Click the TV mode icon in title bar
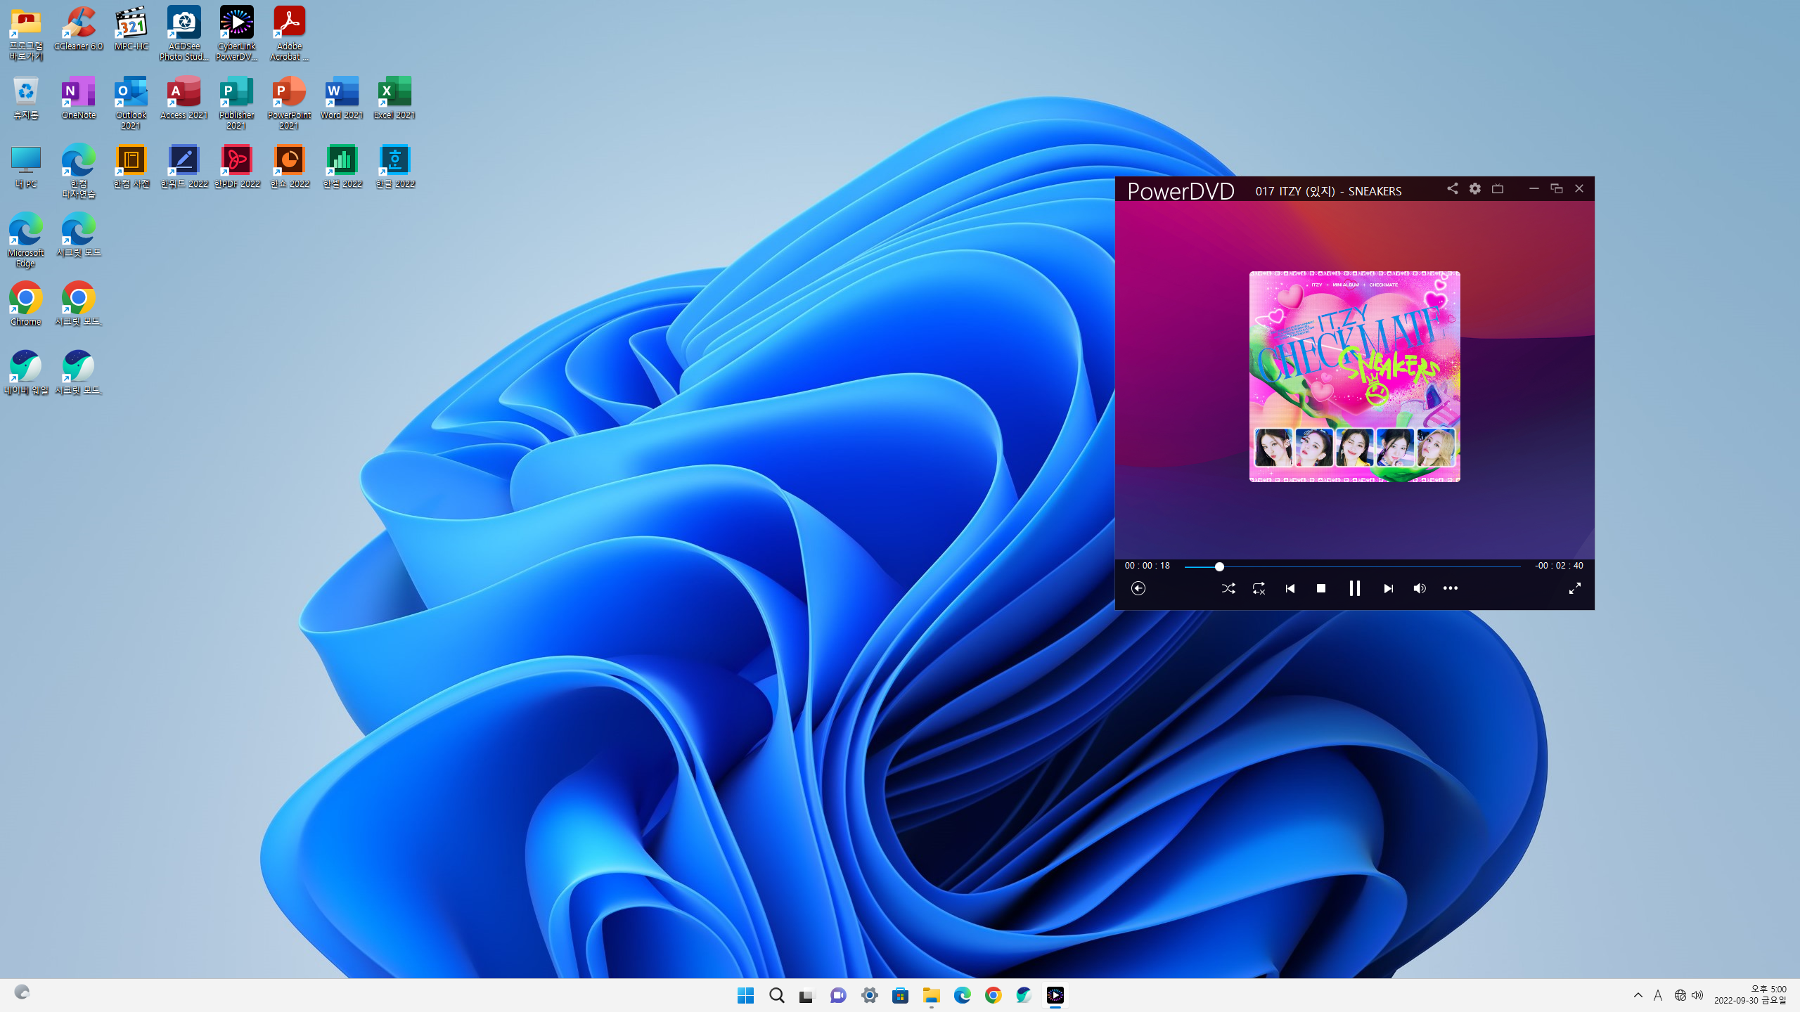Image resolution: width=1800 pixels, height=1012 pixels. point(1498,188)
